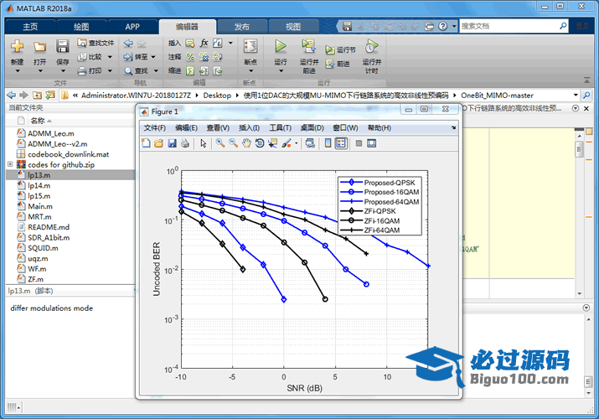Click the Figure 1 print icon

(x=185, y=143)
